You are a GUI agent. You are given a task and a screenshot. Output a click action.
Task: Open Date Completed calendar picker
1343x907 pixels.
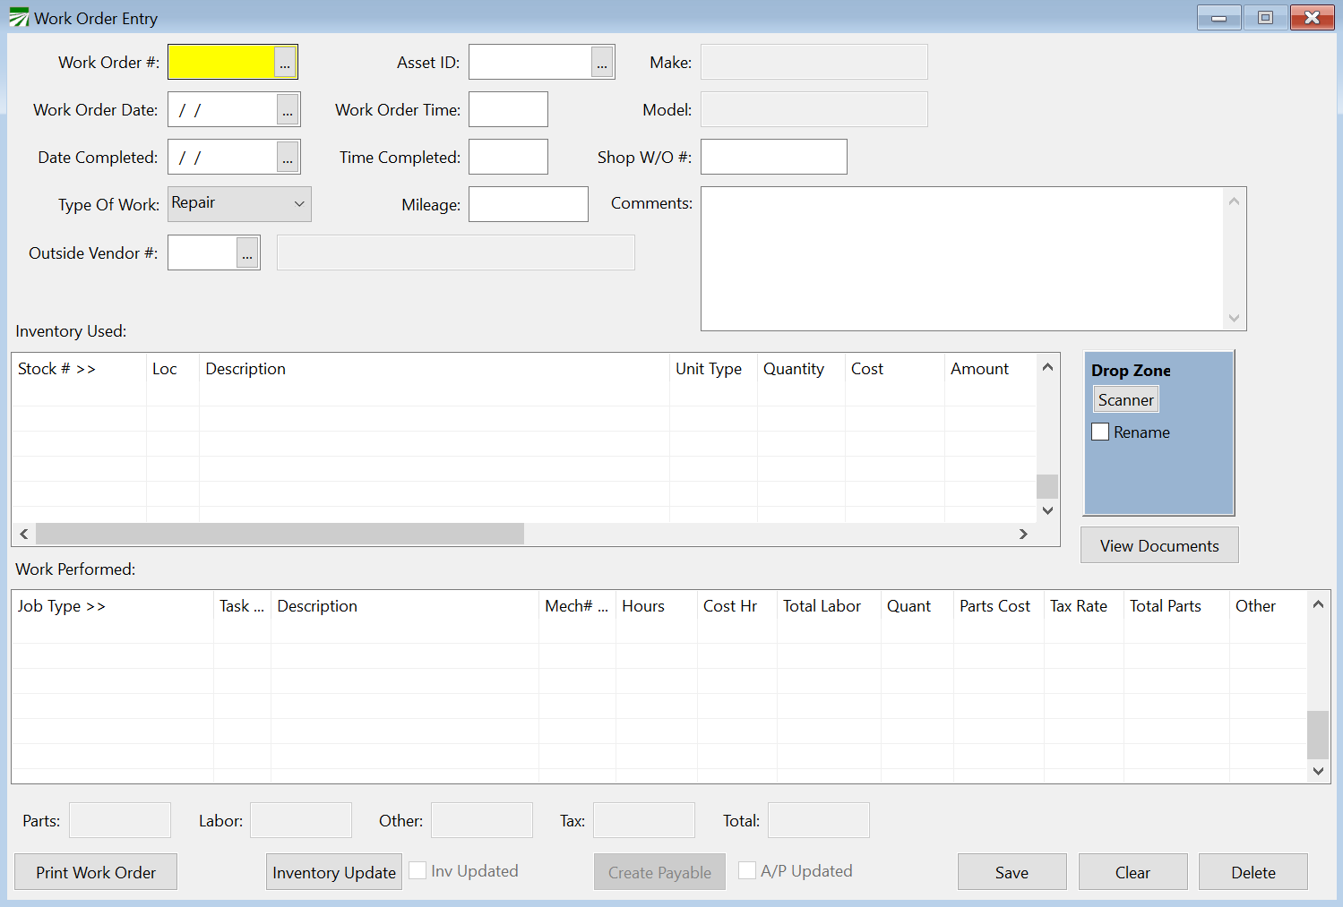coord(287,158)
